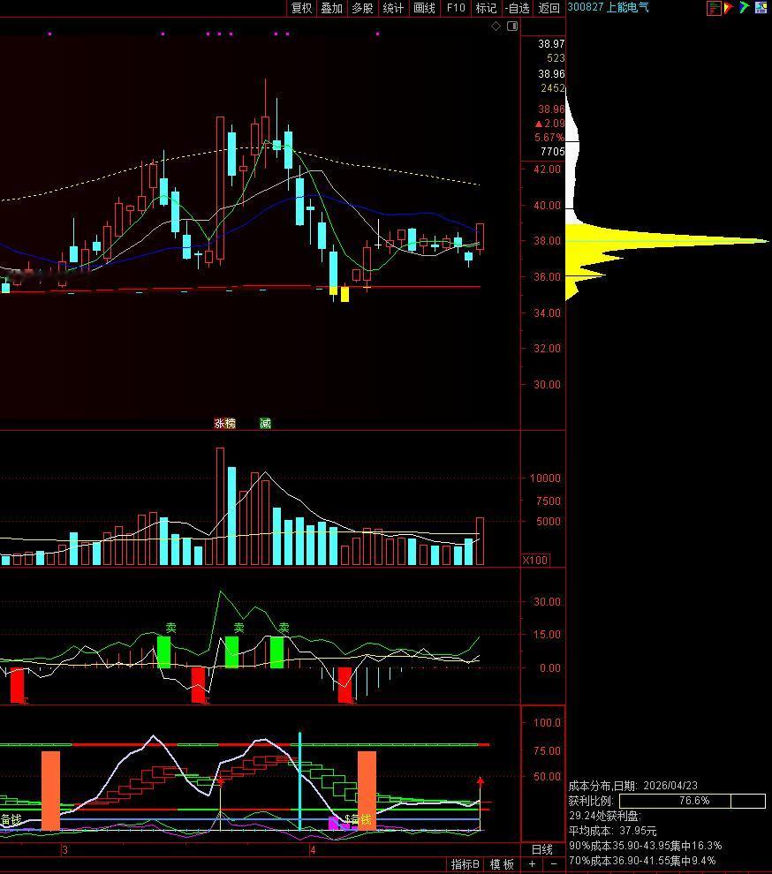Click 叠加 in the top toolbar
This screenshot has width=772, height=874.
(332, 8)
